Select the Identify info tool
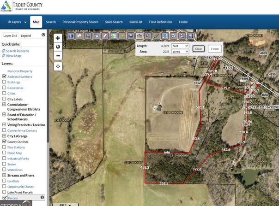279x206 pixels. (71, 36)
